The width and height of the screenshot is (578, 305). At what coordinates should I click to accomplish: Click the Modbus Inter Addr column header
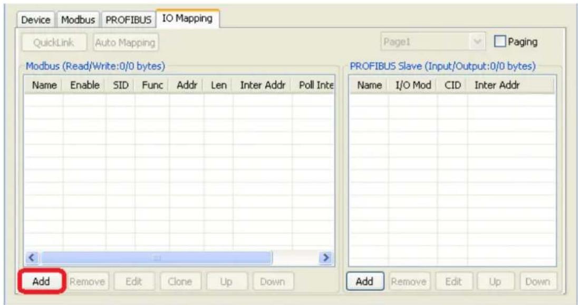[263, 85]
